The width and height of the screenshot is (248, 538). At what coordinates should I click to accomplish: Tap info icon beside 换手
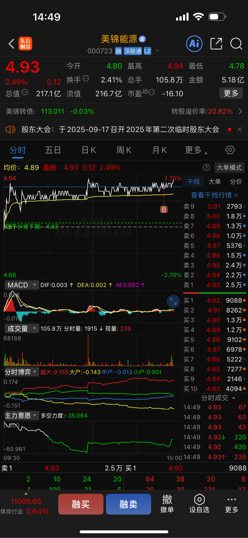tap(86, 79)
